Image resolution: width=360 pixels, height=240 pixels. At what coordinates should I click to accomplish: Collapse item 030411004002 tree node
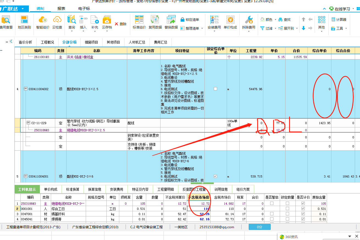click(26, 89)
